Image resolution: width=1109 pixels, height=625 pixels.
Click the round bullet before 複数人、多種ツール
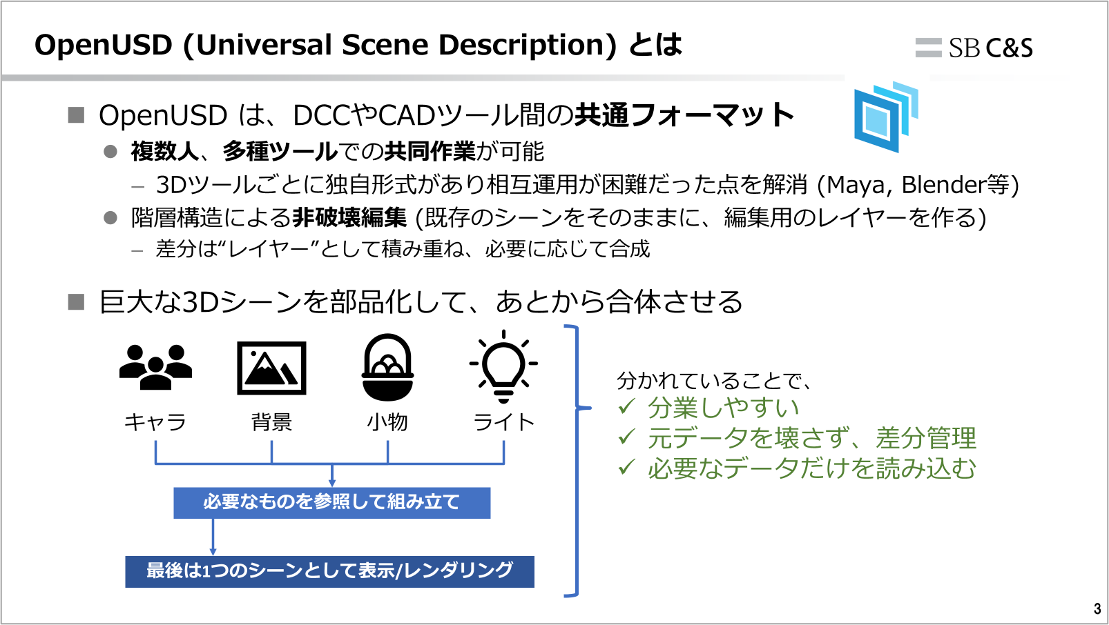(x=110, y=152)
